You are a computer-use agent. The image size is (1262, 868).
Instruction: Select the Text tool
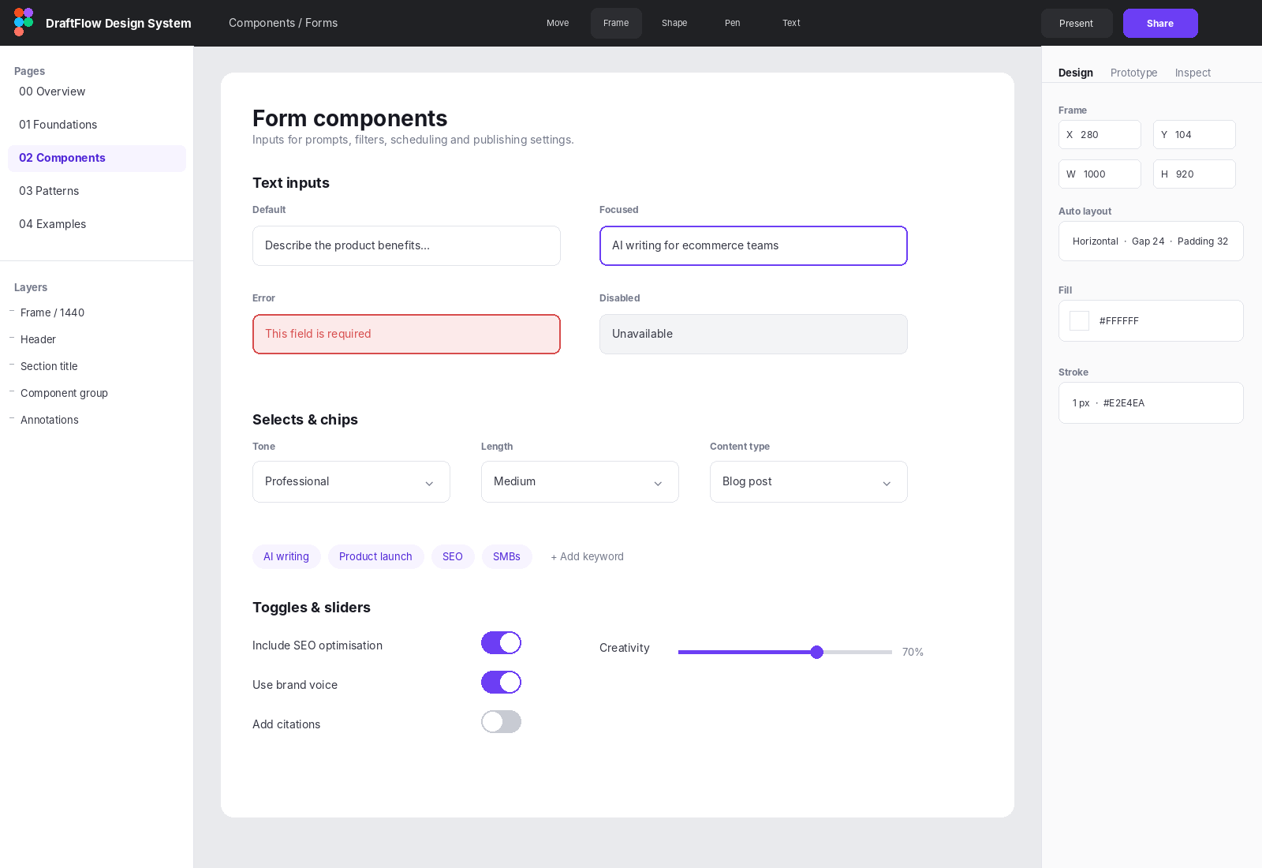[791, 23]
